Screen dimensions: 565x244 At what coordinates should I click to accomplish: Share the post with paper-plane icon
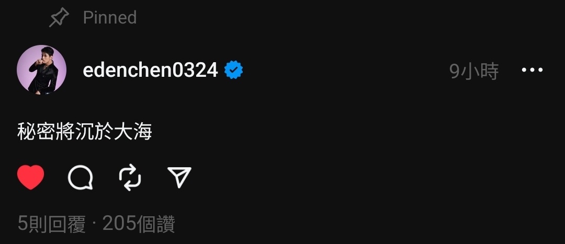(x=179, y=177)
